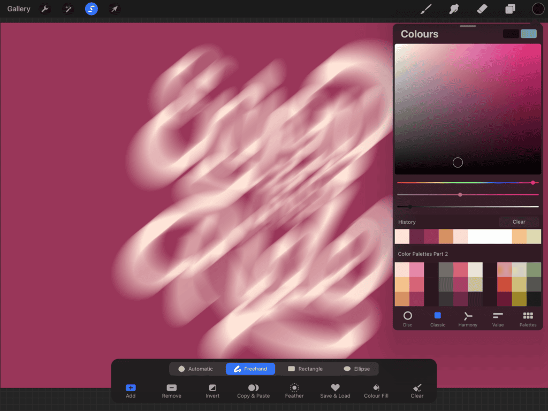The image size is (548, 411).
Task: Pick a swatch from Color Palettes Part 2
Action: pyautogui.click(x=409, y=283)
